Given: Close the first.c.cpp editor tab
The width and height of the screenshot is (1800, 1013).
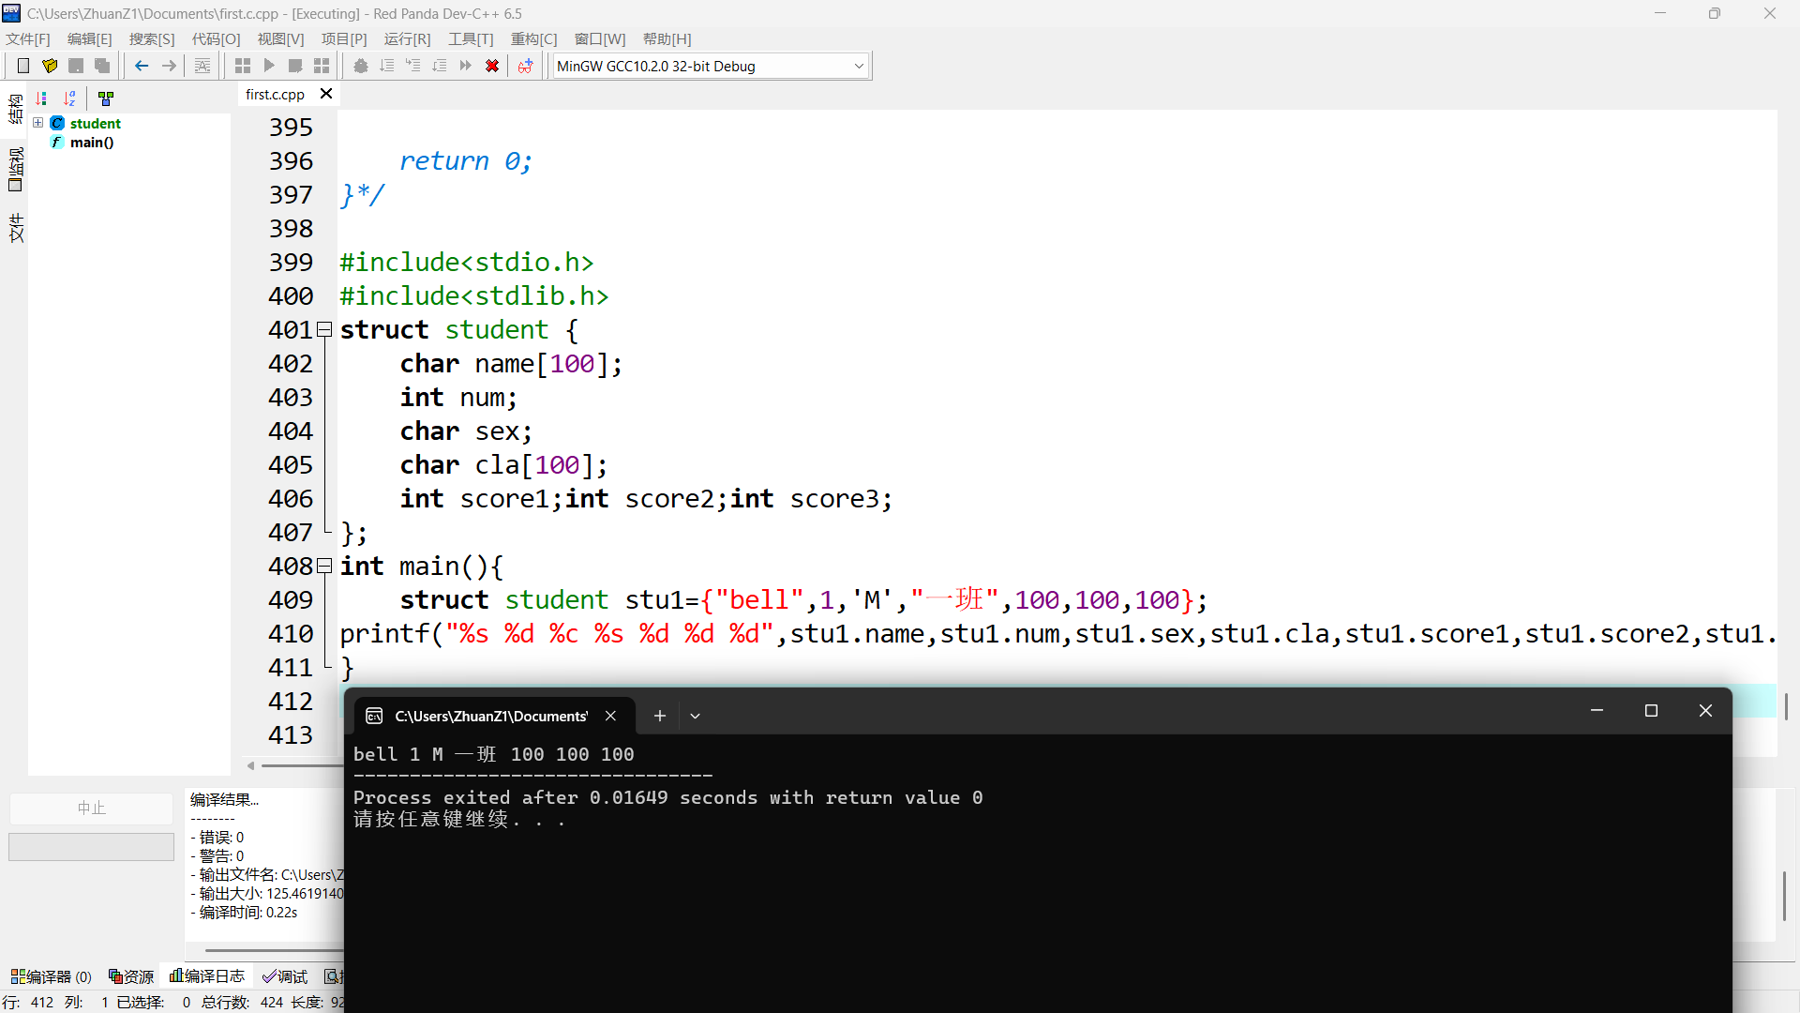Looking at the screenshot, I should (x=326, y=94).
